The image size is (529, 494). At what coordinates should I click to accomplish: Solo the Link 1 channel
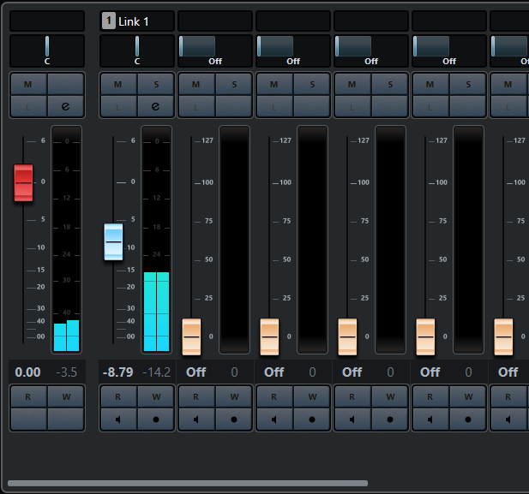pyautogui.click(x=156, y=84)
